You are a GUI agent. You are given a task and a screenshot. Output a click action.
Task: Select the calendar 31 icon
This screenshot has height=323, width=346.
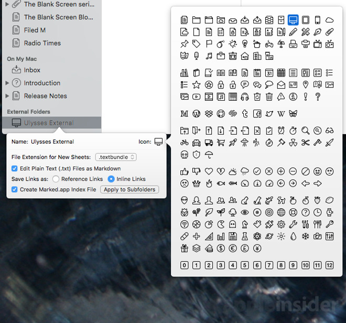click(269, 73)
